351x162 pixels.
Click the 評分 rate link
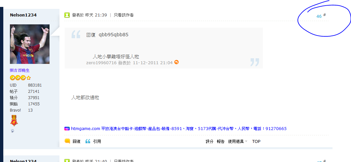210,141
